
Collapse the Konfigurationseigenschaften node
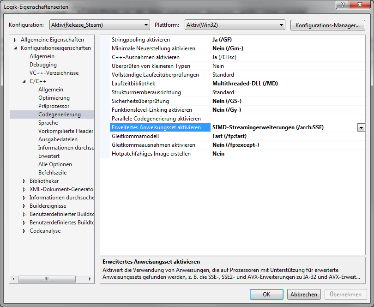point(16,48)
